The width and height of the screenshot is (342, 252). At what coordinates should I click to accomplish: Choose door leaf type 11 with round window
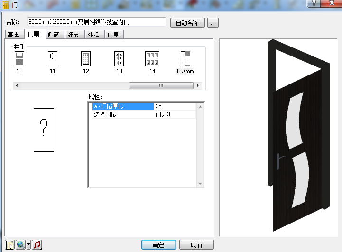point(53,59)
